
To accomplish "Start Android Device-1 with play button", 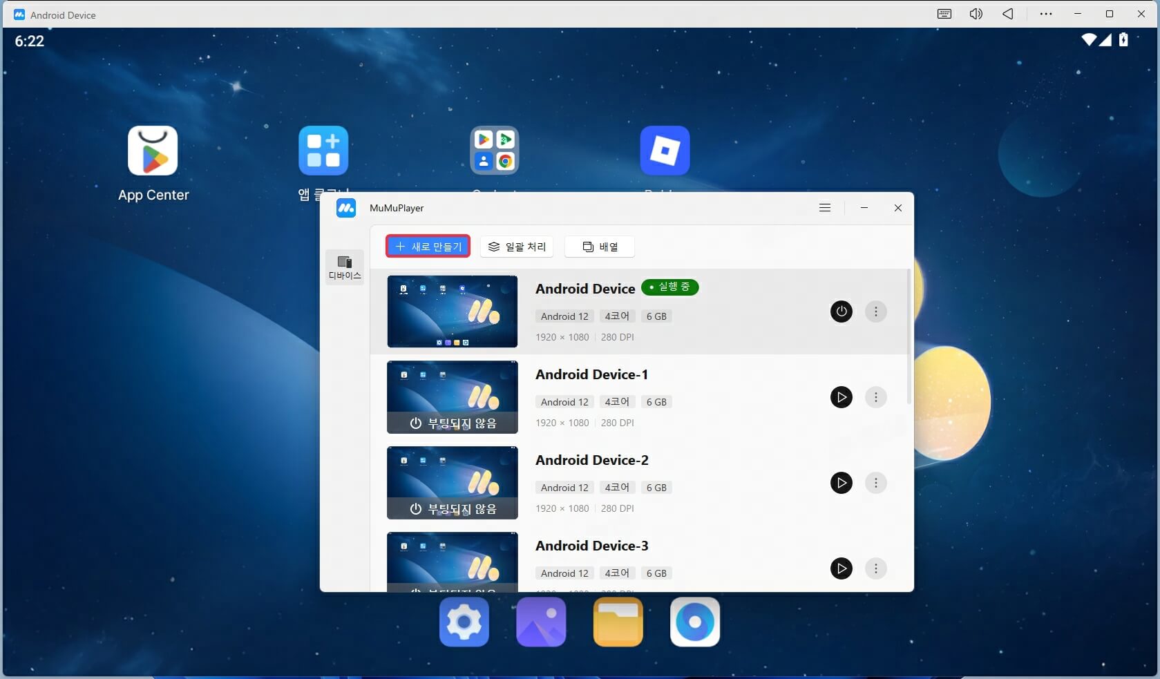I will [842, 397].
